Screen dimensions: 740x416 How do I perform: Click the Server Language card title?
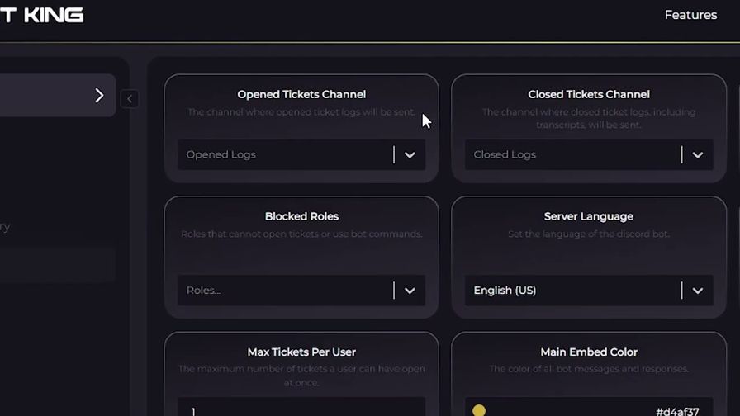[589, 216]
